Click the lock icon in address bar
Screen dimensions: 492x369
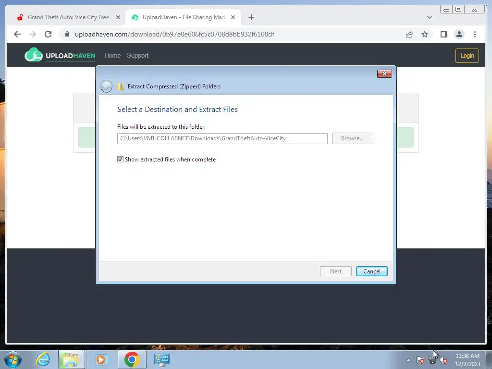tap(67, 34)
